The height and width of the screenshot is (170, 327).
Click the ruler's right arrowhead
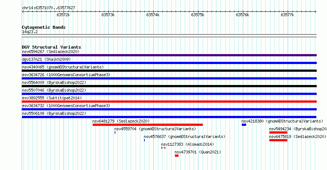[316, 12]
